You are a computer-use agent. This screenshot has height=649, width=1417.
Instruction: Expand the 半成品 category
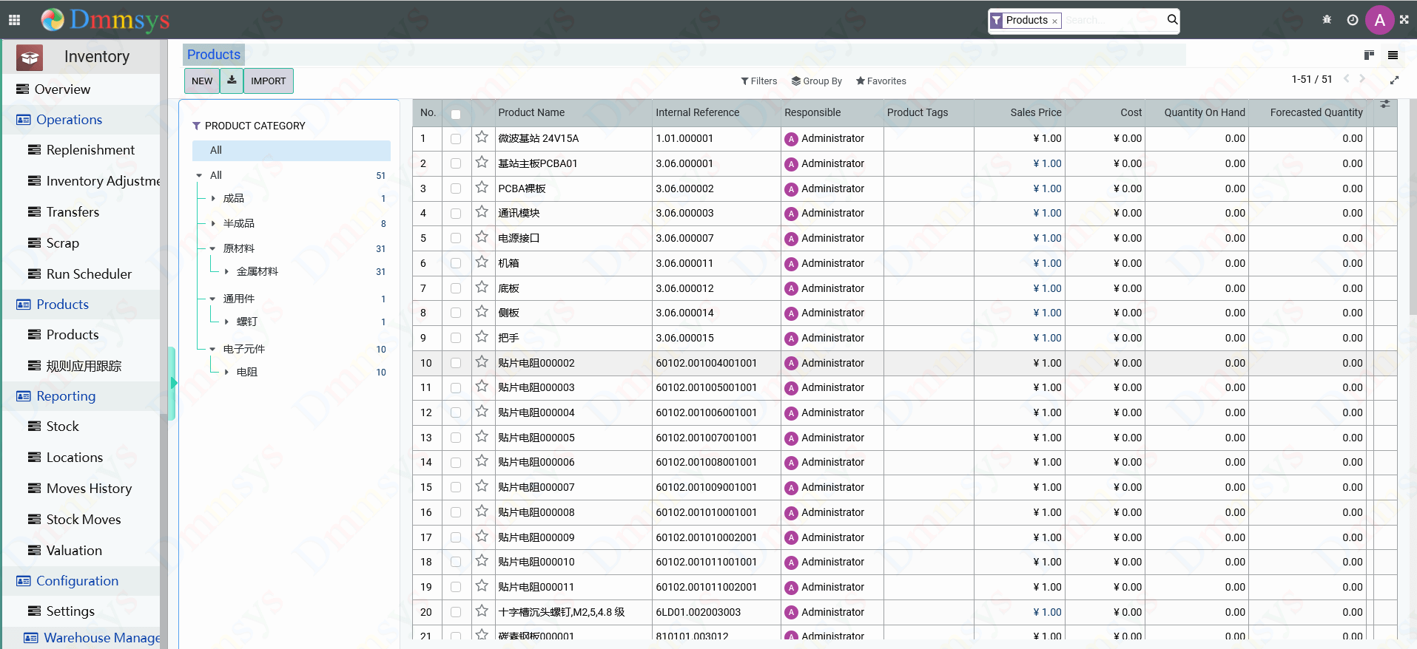(213, 223)
